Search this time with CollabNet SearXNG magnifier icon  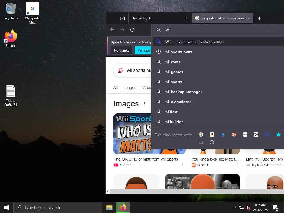[x=267, y=135]
